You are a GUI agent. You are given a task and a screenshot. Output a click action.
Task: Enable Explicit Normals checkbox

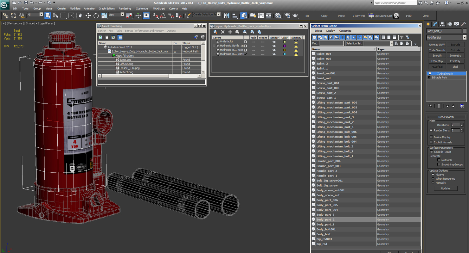(431, 142)
